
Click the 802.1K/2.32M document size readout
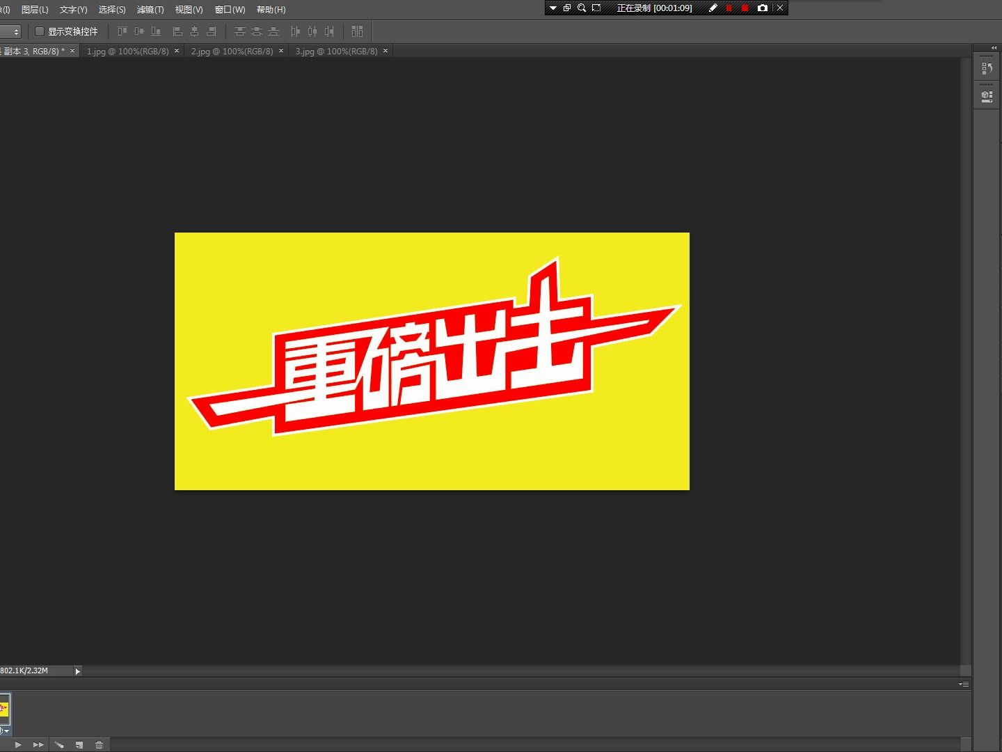(x=24, y=671)
